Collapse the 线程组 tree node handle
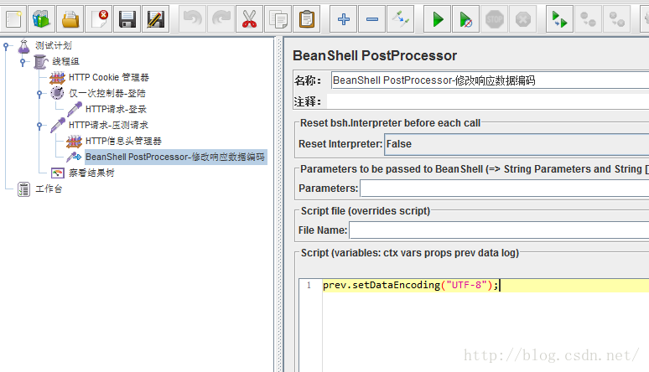This screenshot has height=372, width=649. pyautogui.click(x=23, y=62)
